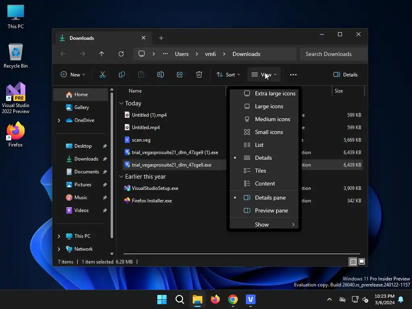Select Firefox Installer.exe file

(152, 201)
